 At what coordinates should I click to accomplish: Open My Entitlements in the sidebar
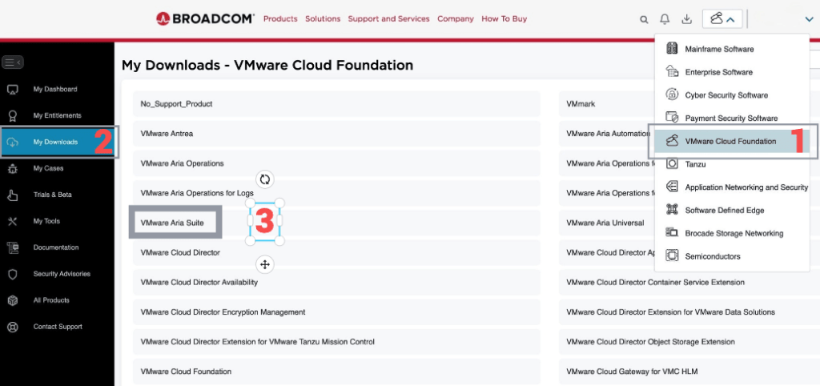tap(58, 115)
